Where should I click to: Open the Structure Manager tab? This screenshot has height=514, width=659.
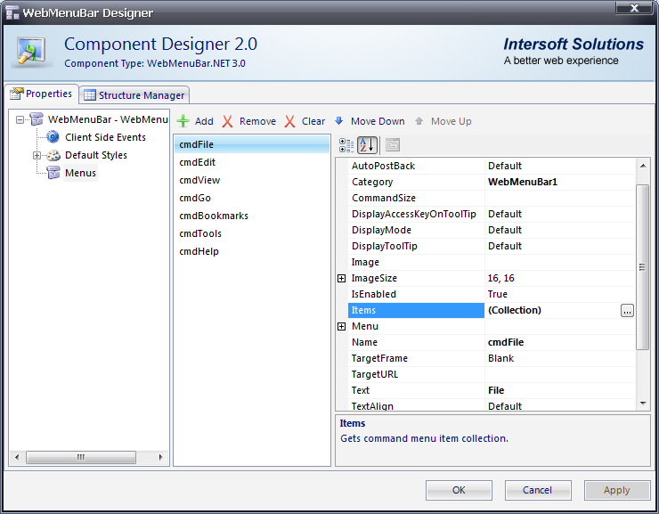134,95
